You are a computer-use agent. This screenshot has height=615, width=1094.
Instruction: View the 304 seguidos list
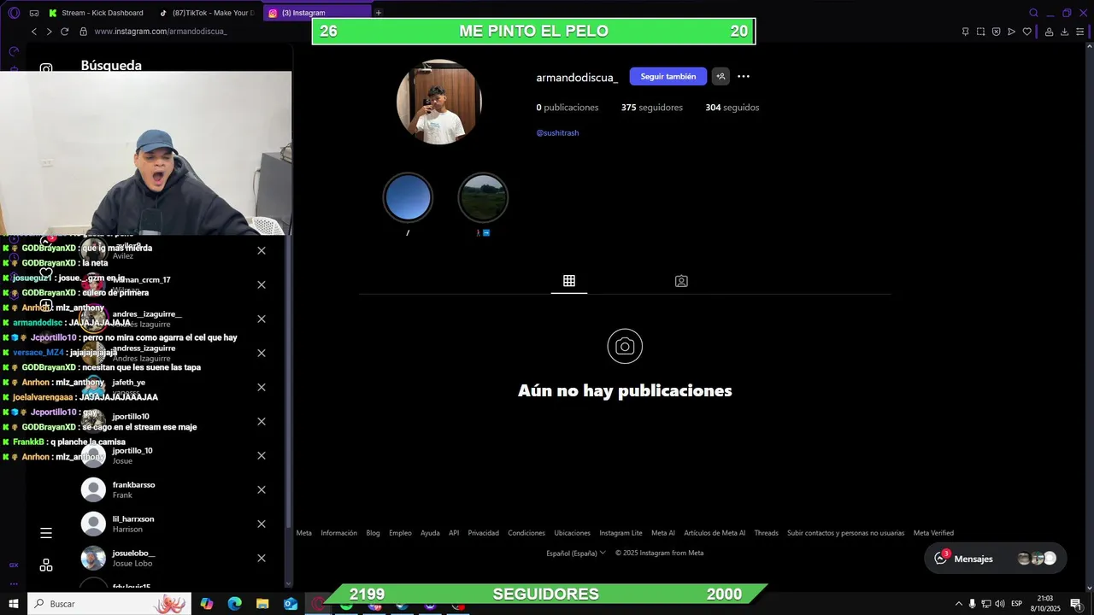tap(732, 108)
